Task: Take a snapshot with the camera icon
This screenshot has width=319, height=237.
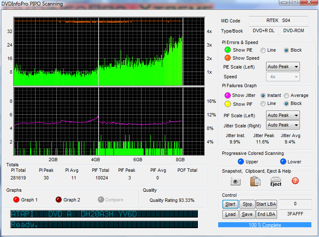Action: point(236,181)
